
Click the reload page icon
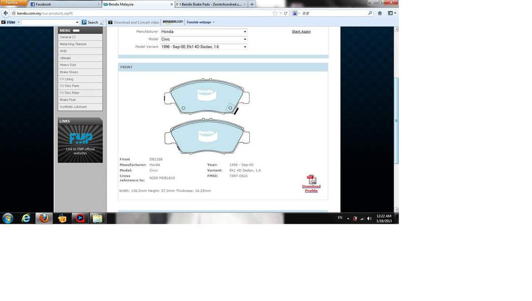[x=286, y=13]
